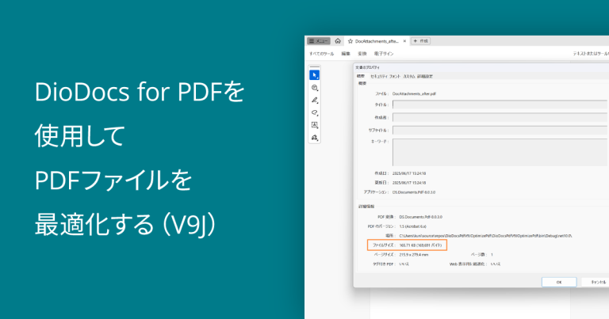Switch to the DocAttachments_afte... document tab
The height and width of the screenshot is (319, 609).
[x=377, y=41]
